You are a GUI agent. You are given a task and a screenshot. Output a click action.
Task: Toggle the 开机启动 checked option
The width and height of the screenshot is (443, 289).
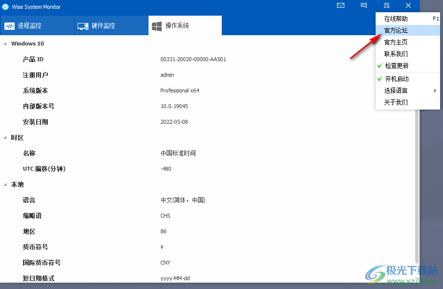click(x=408, y=79)
